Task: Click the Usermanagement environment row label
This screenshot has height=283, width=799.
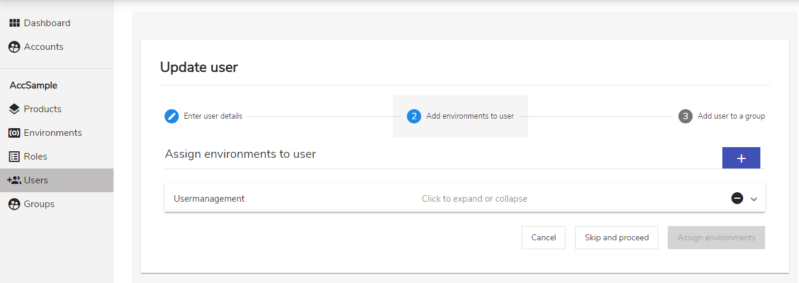Action: 209,199
